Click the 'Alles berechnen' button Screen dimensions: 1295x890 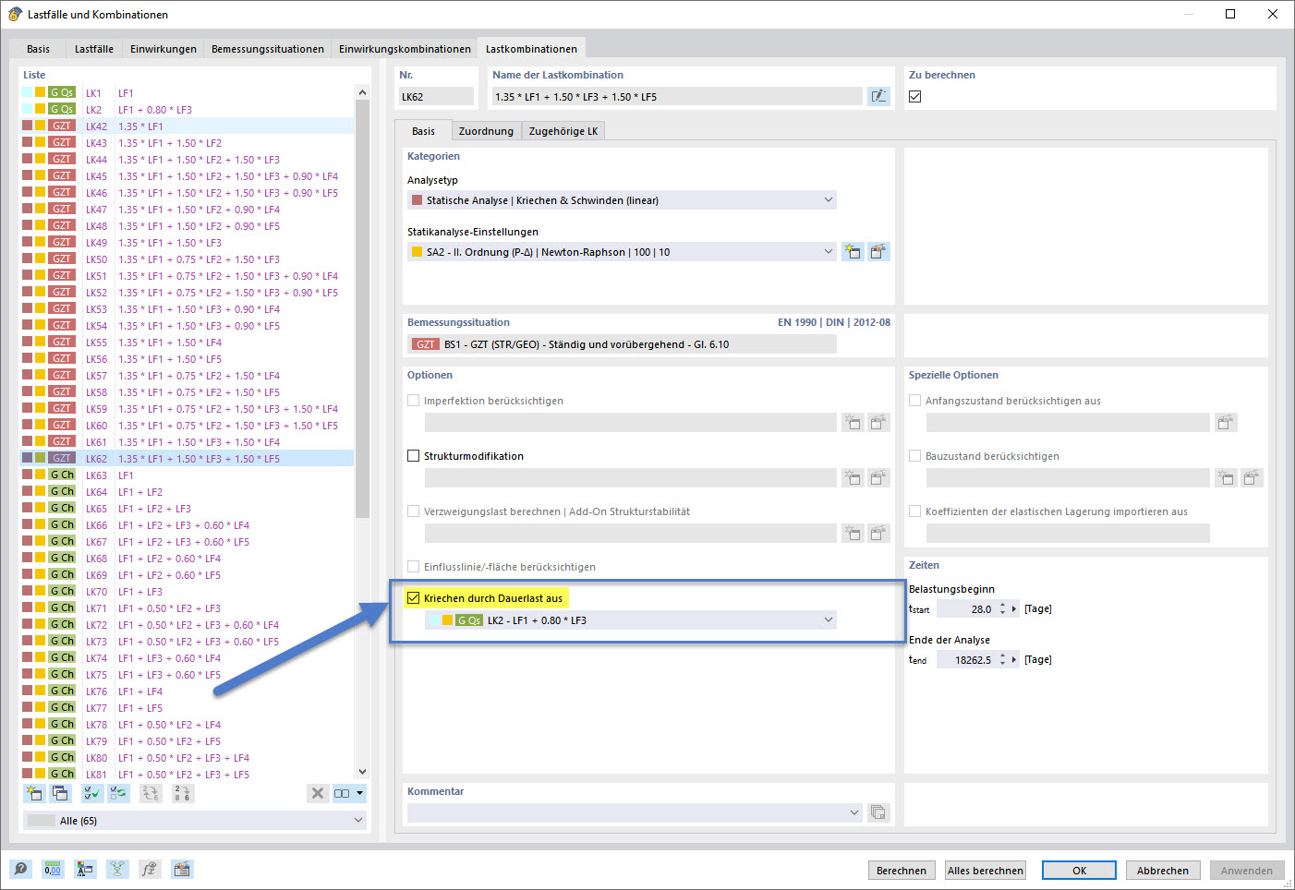click(986, 870)
